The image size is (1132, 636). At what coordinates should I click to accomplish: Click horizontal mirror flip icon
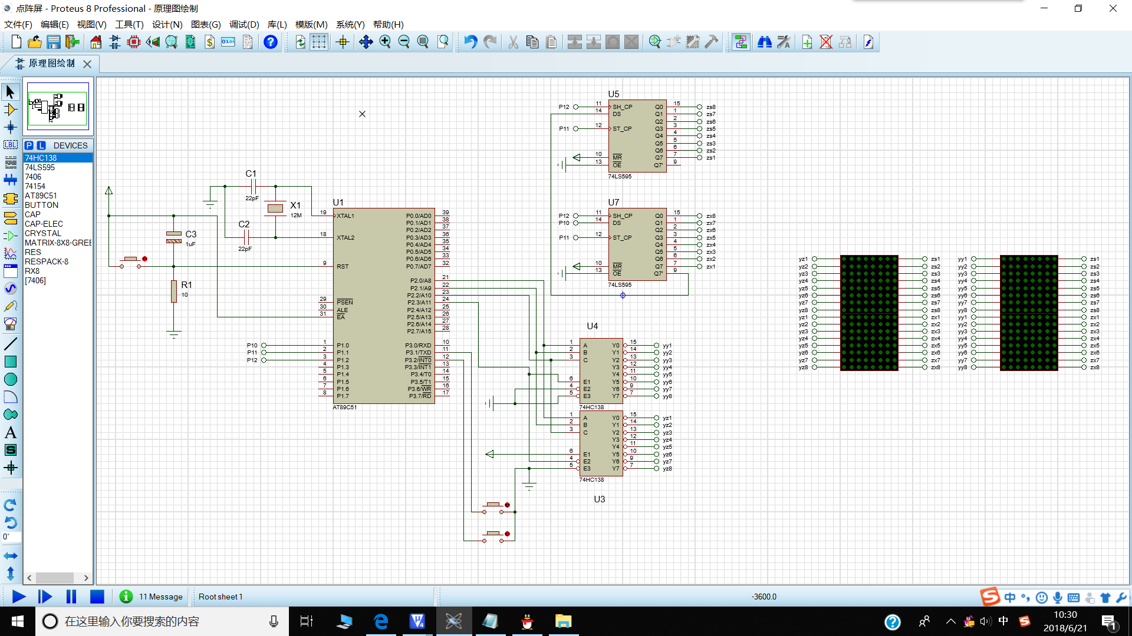[x=11, y=555]
